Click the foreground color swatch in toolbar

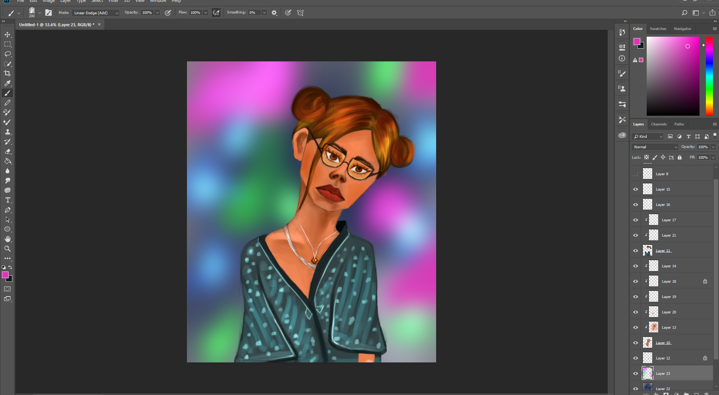5,275
